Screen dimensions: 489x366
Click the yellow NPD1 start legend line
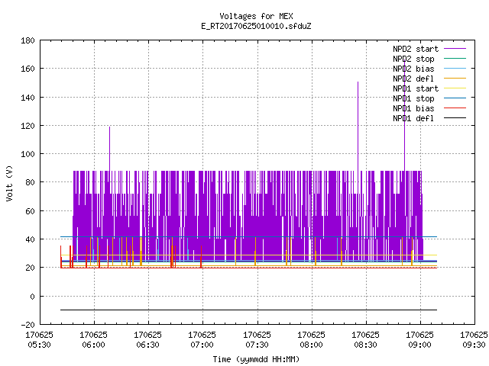pyautogui.click(x=455, y=88)
